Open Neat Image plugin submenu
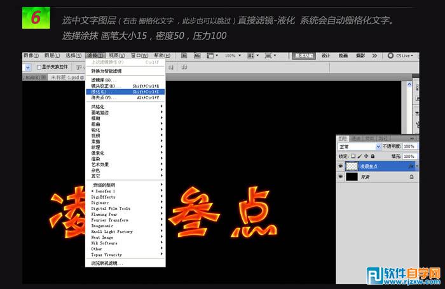Viewport: 445px width, 289px height. (126, 237)
